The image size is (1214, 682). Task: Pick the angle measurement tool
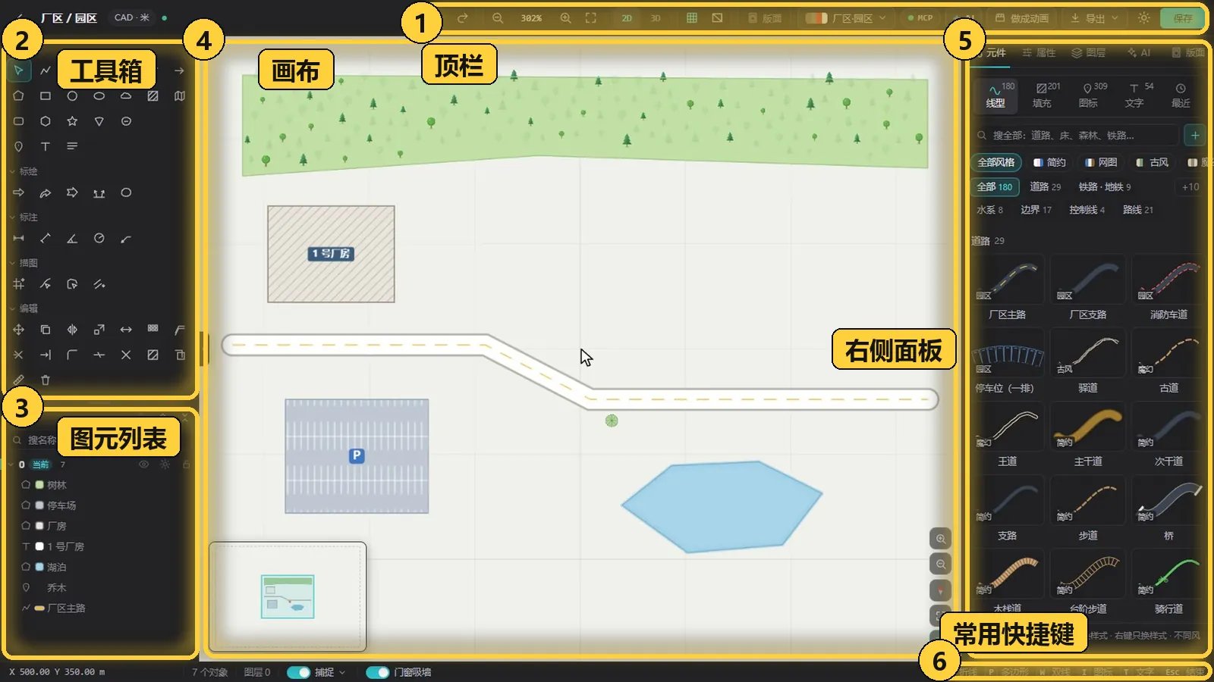pyautogui.click(x=72, y=239)
